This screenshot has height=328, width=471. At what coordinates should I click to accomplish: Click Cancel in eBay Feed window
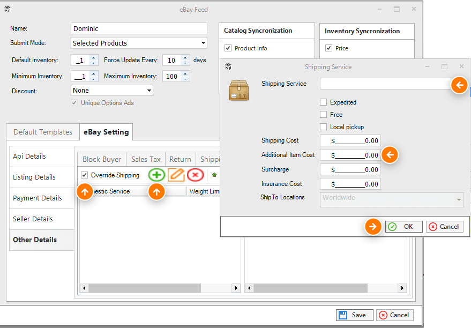395,315
